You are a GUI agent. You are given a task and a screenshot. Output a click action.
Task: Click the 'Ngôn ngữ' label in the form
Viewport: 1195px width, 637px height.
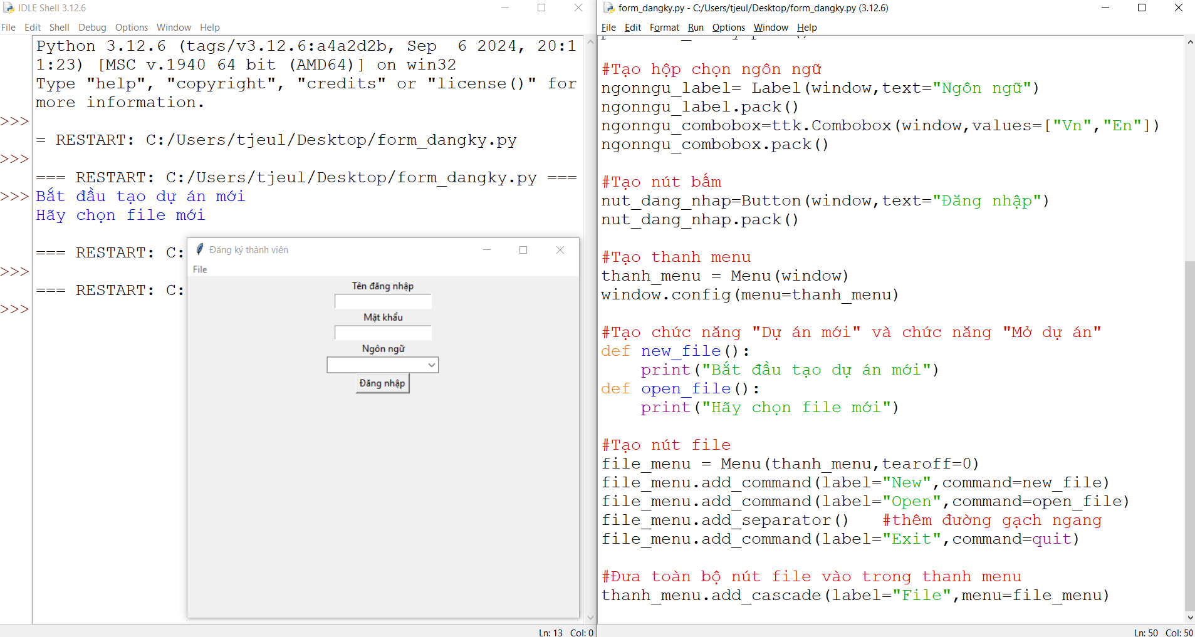pyautogui.click(x=383, y=349)
